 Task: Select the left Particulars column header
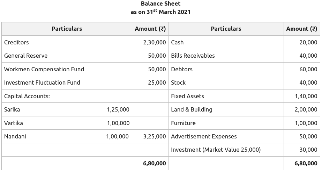click(x=67, y=29)
